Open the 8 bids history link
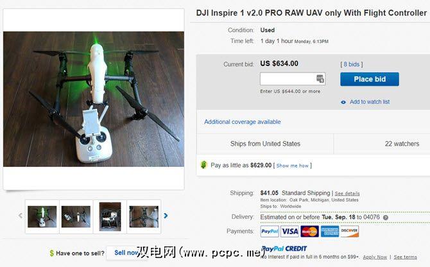The image size is (430, 267). [x=352, y=64]
